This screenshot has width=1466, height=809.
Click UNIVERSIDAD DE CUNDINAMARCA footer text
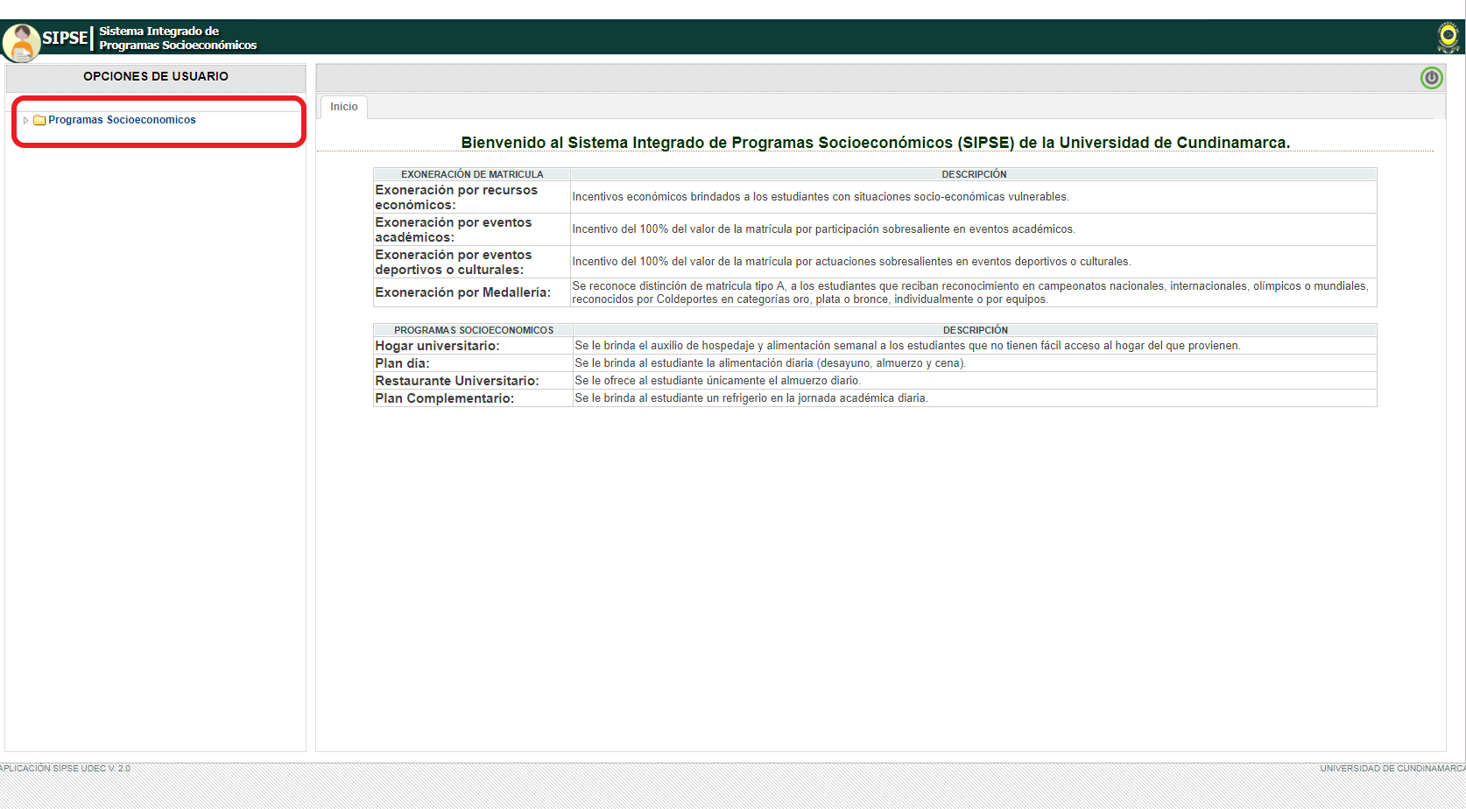(x=1392, y=769)
